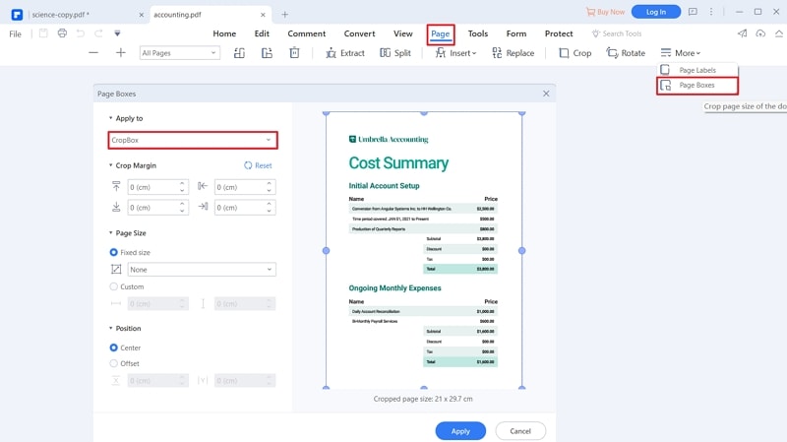This screenshot has height=442, width=787.
Task: Close the accounting.pdf document tab
Action: 263,15
